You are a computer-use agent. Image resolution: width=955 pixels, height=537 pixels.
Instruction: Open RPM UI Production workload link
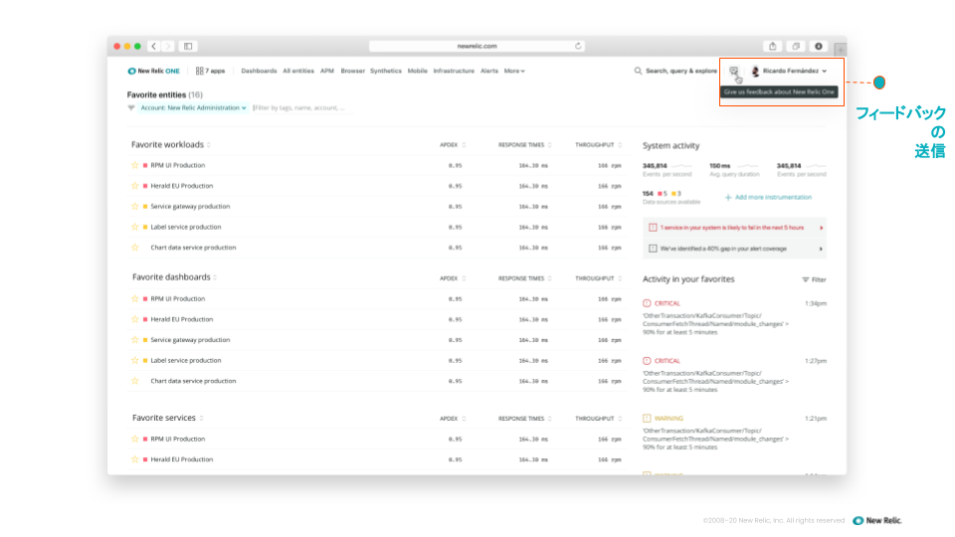click(x=178, y=165)
